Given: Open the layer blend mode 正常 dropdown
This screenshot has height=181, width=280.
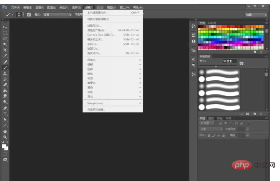Looking at the screenshot, I should click(211, 129).
